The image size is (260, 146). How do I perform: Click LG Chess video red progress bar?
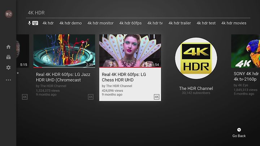[x=130, y=67]
